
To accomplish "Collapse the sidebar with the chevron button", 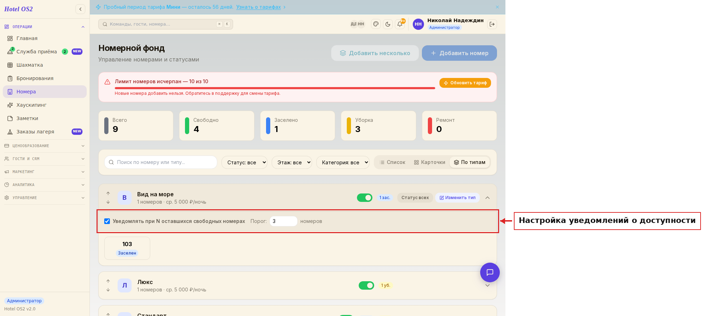I will coord(80,9).
